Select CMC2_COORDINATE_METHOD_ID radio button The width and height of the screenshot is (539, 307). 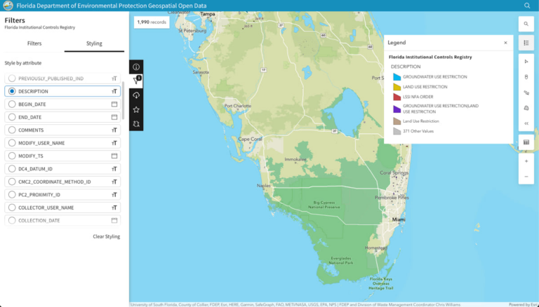point(12,182)
